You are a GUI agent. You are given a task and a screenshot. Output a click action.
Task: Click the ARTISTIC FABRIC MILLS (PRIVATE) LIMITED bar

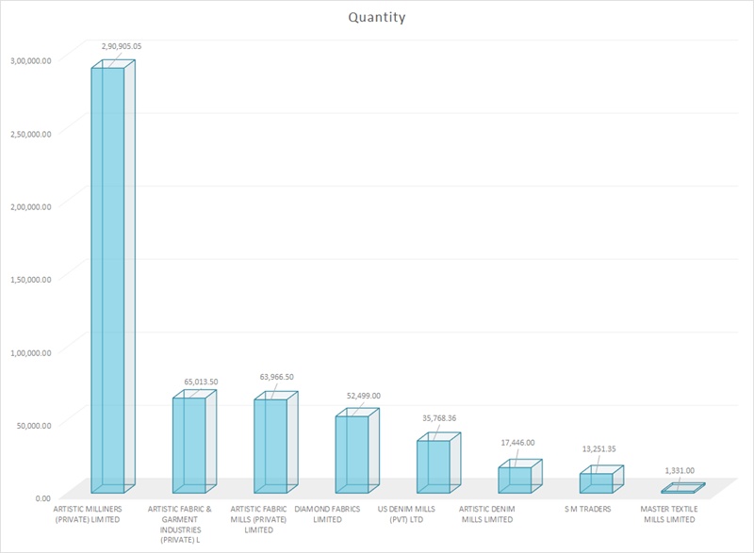coord(275,443)
